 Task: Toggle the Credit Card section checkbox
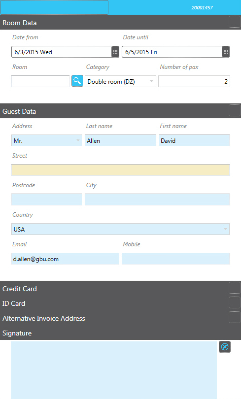point(234,288)
